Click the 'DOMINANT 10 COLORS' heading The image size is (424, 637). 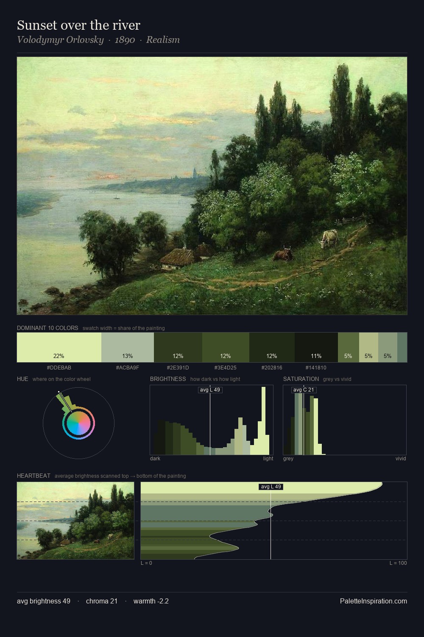tap(47, 328)
